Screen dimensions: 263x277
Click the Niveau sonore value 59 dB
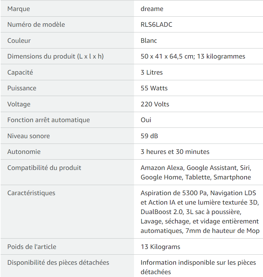pyautogui.click(x=149, y=136)
